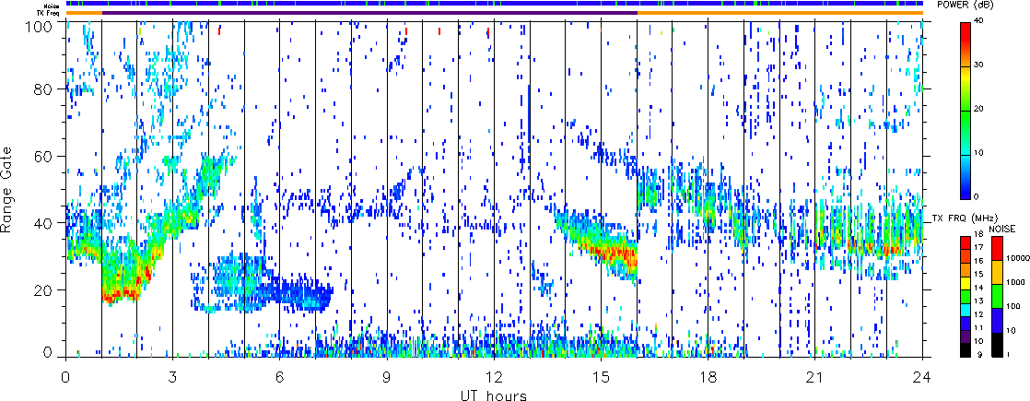Click the '18' tick label on UT hours axis
The width and height of the screenshot is (1030, 401).
coord(708,375)
